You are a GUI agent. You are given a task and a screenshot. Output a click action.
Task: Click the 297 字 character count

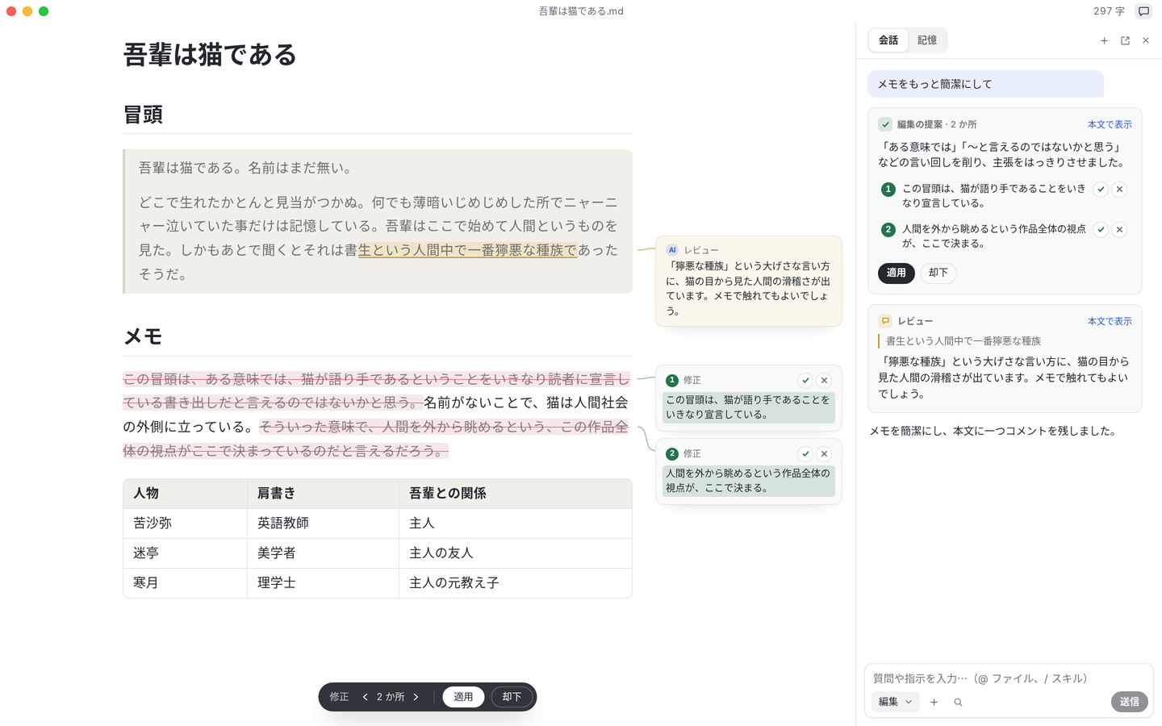pos(1109,11)
